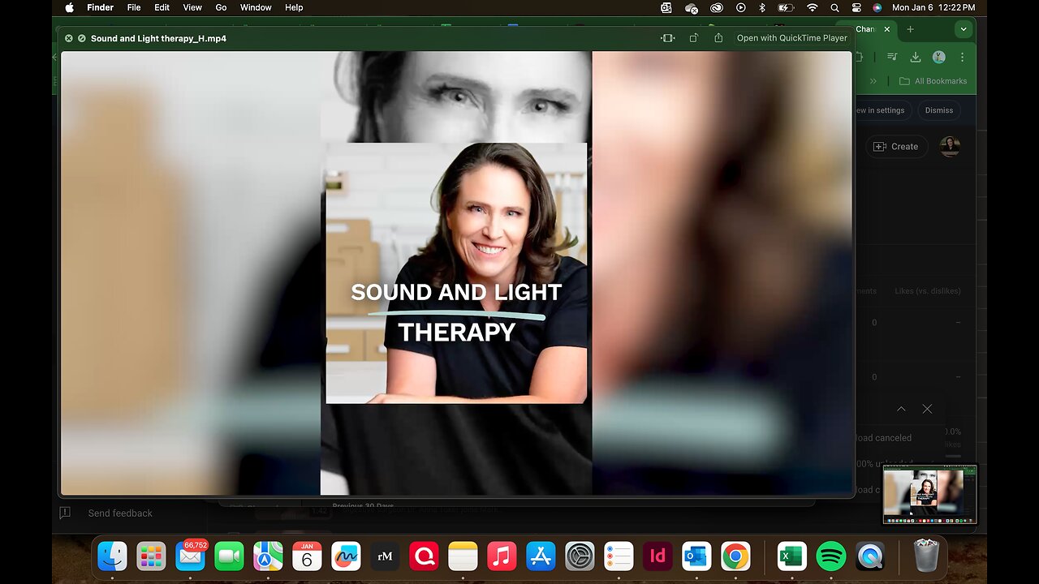
Task: Open Calendar from the Dock
Action: (x=307, y=556)
